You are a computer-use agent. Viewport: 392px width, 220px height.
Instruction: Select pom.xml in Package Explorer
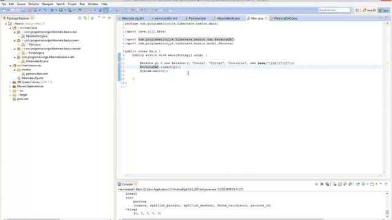click(x=23, y=99)
